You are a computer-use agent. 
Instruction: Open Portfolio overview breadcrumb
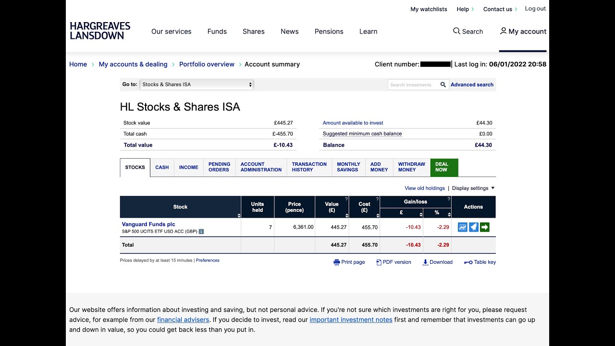pos(207,64)
